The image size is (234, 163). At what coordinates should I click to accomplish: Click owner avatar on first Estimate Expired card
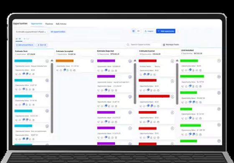click(172, 61)
